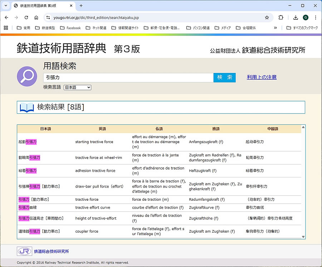Click the 用語検索 text input field

[128, 77]
